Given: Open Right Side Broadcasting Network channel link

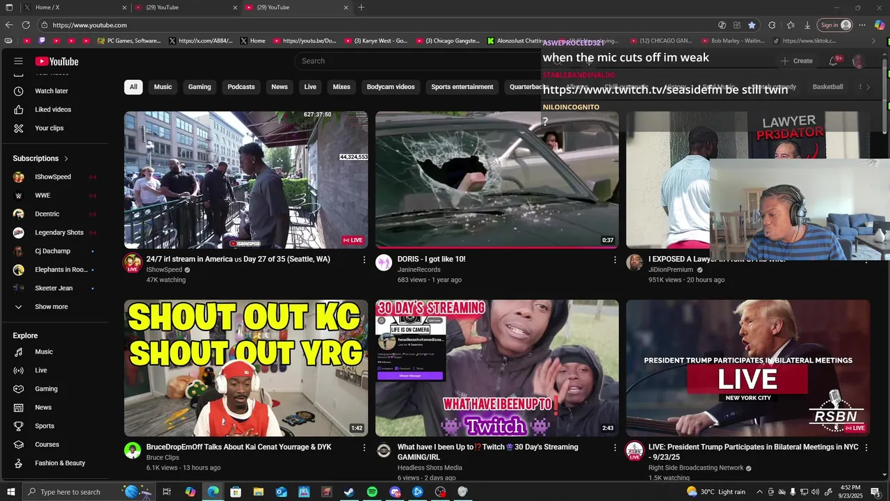Looking at the screenshot, I should point(696,468).
